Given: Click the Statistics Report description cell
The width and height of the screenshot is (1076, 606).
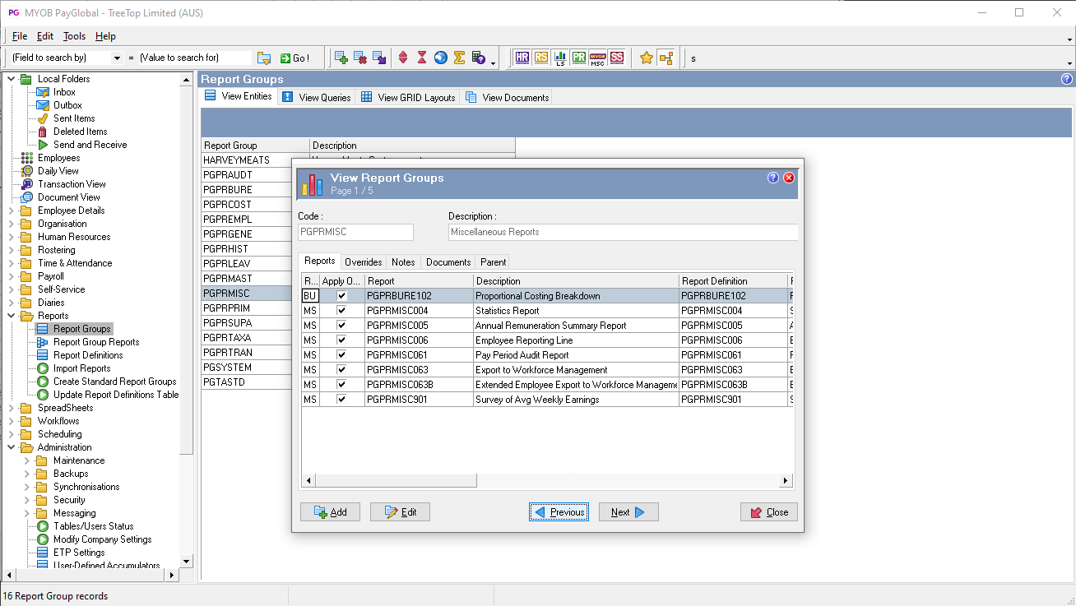Looking at the screenshot, I should (576, 311).
